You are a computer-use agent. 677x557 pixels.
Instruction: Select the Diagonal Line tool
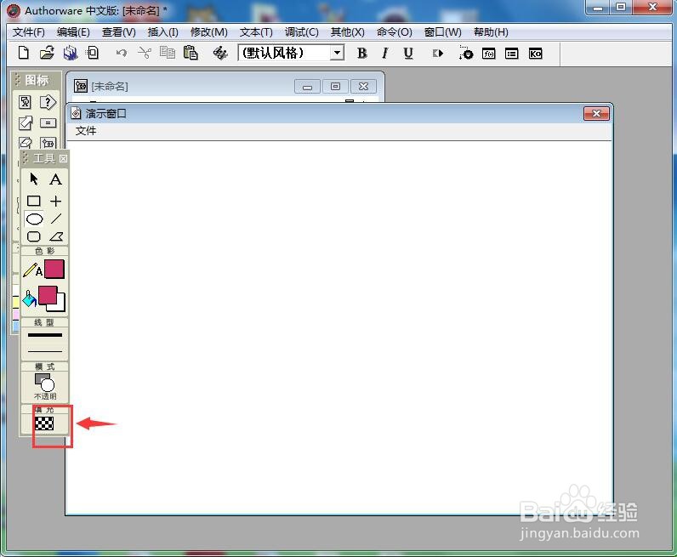point(55,219)
